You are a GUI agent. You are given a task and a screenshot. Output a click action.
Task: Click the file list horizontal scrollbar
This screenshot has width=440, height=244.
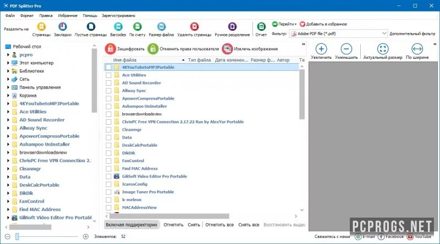169,216
